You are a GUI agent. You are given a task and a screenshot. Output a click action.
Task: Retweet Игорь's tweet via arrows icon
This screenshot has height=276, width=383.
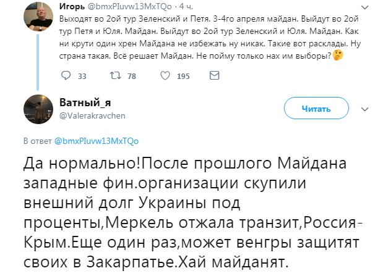(114, 76)
